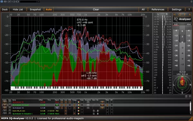This screenshot has width=193, height=121.
Task: Enable Meter checkbox for IQ-Analyser #2
Action: [107, 108]
